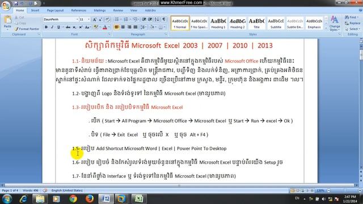363x204 pixels.
Task: Click the Increase Indent icon
Action: click(x=150, y=20)
